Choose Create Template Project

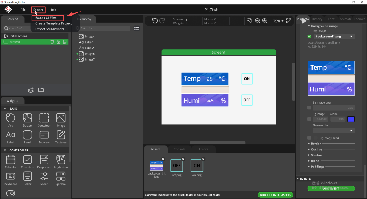tap(54, 23)
